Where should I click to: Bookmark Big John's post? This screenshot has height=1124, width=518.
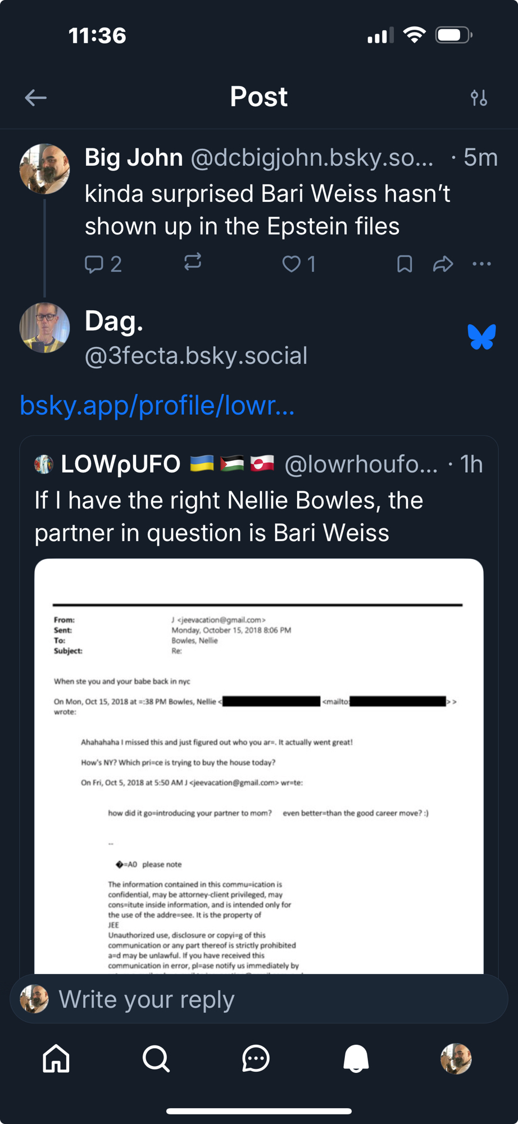pos(405,264)
